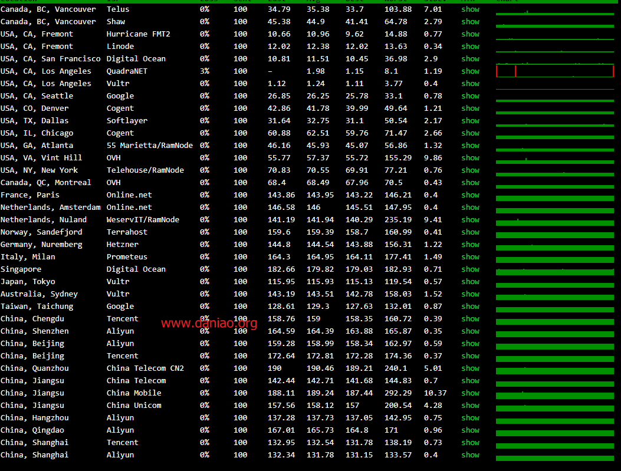Click the QuadraNET latency chart with red bars
Image resolution: width=621 pixels, height=471 pixels.
pos(554,71)
